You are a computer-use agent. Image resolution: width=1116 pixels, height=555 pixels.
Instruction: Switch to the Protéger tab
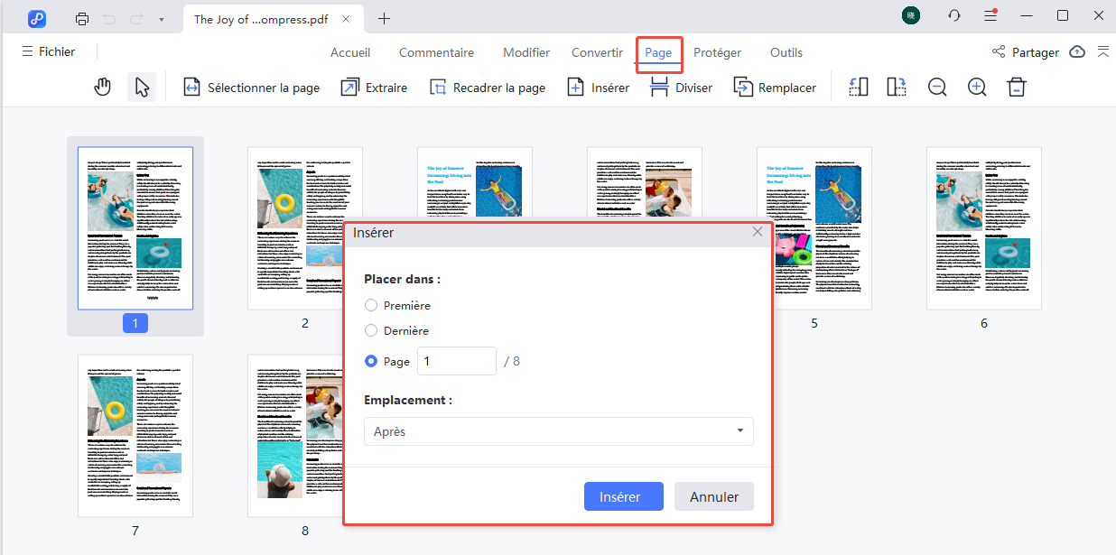717,52
